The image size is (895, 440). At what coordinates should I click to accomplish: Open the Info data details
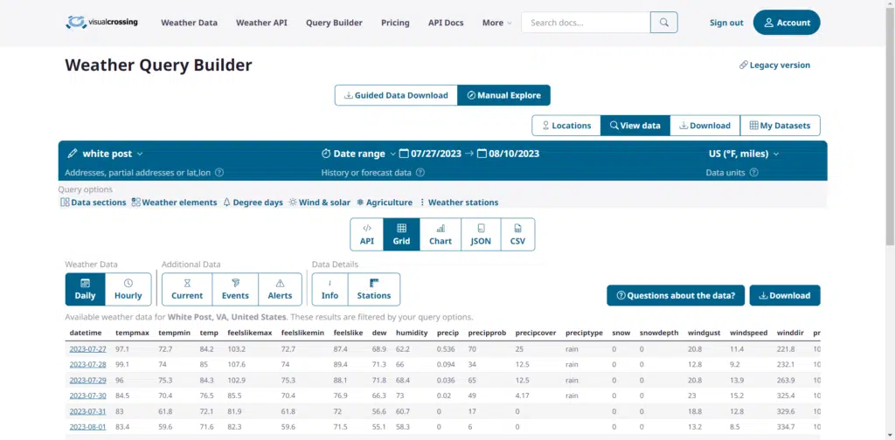330,289
